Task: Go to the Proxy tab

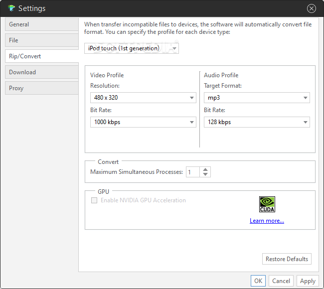Action: [x=42, y=88]
